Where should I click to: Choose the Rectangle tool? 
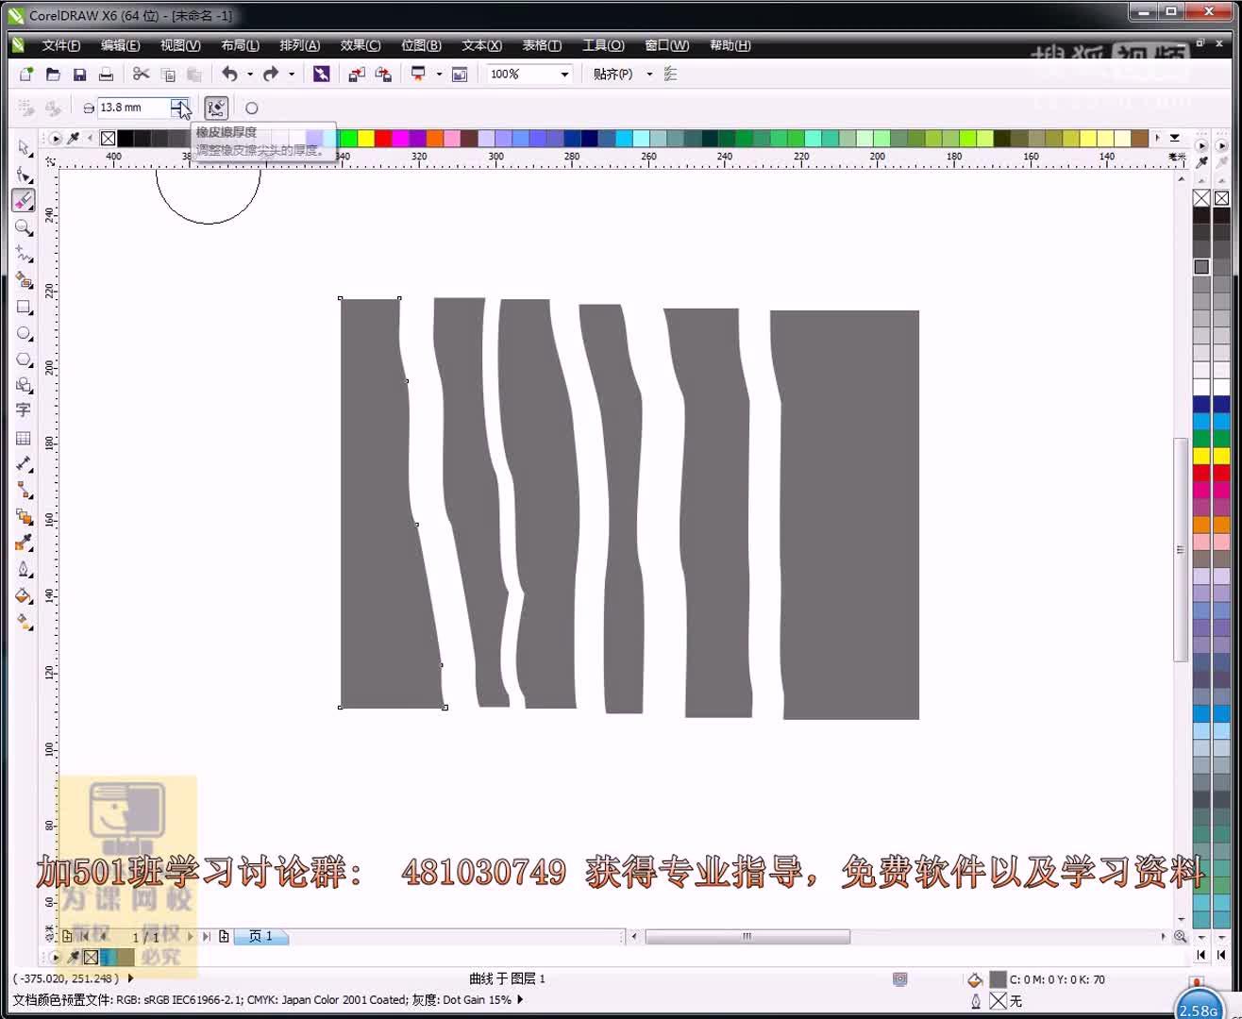24,308
